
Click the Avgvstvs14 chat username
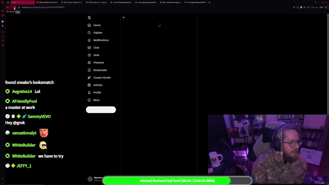(22, 91)
